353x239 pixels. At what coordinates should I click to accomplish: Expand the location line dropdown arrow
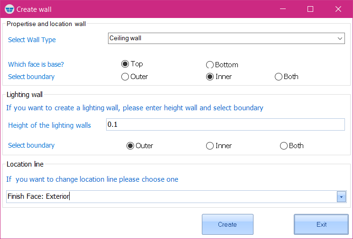[x=341, y=197]
